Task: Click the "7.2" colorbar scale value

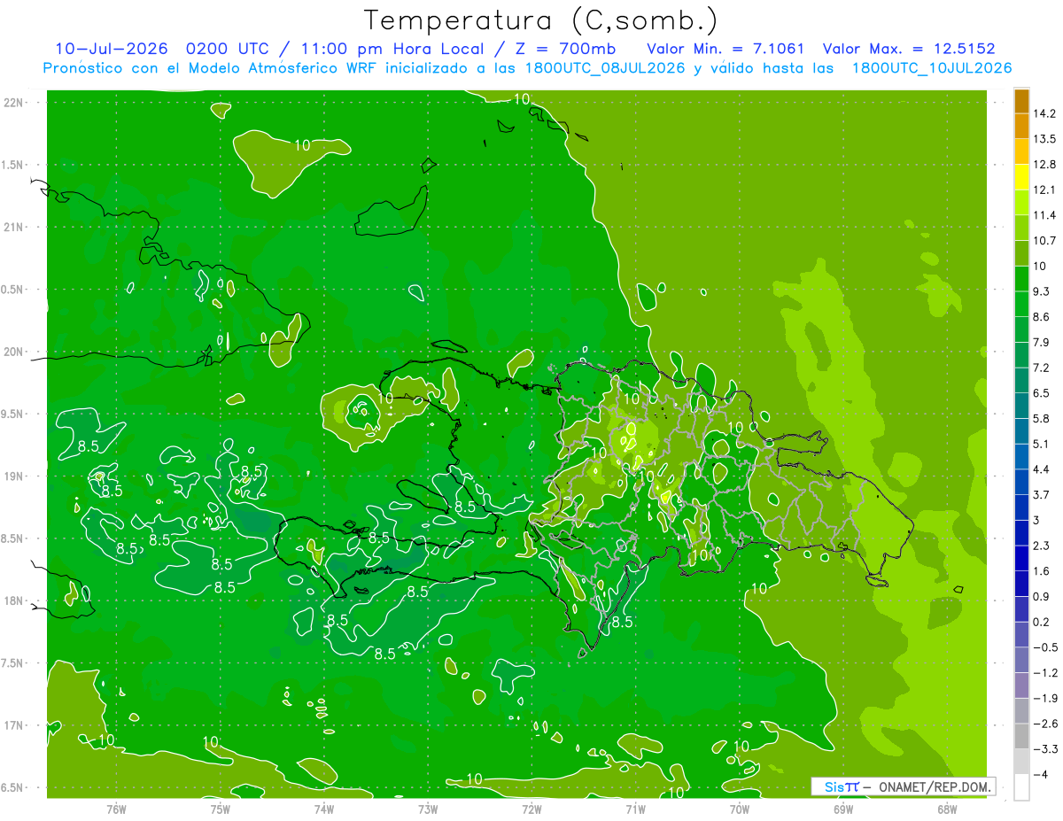Action: coord(1043,368)
